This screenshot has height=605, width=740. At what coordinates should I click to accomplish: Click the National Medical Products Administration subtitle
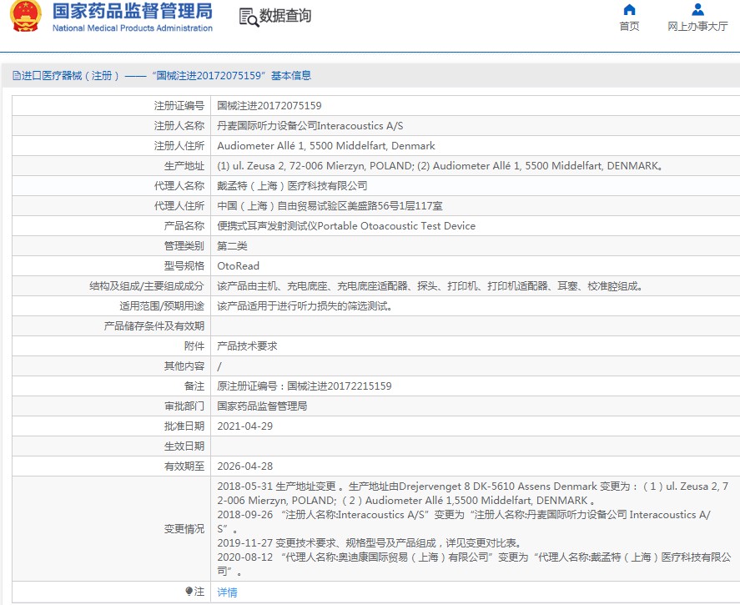(132, 28)
